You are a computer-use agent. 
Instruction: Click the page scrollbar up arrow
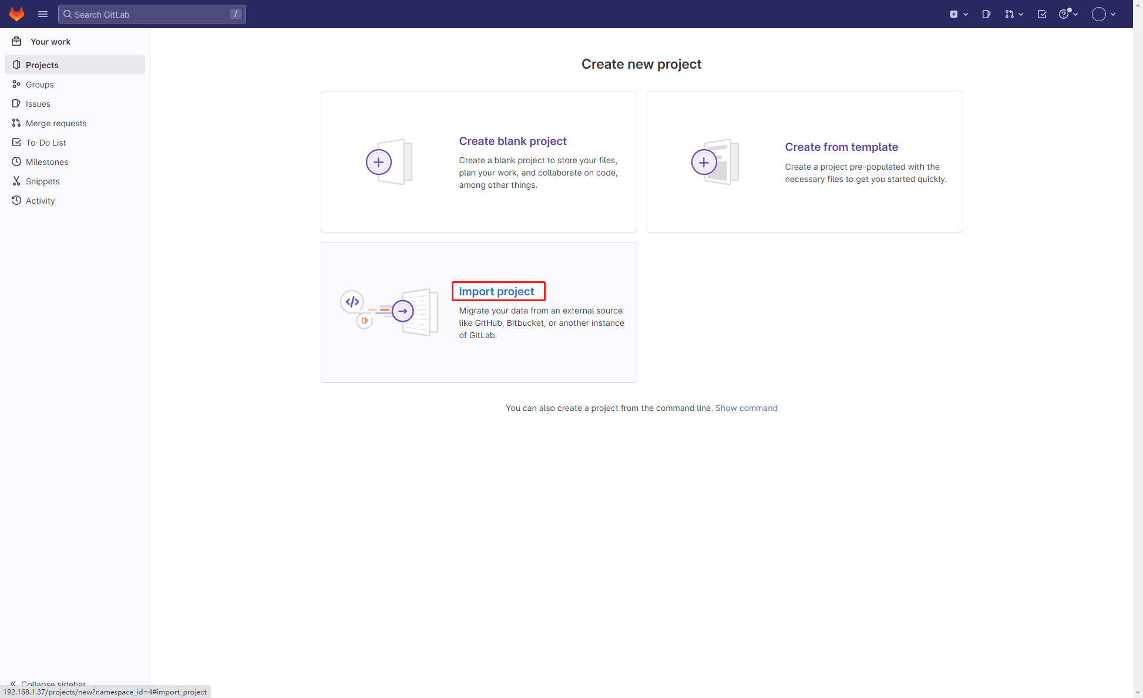coord(1138,4)
